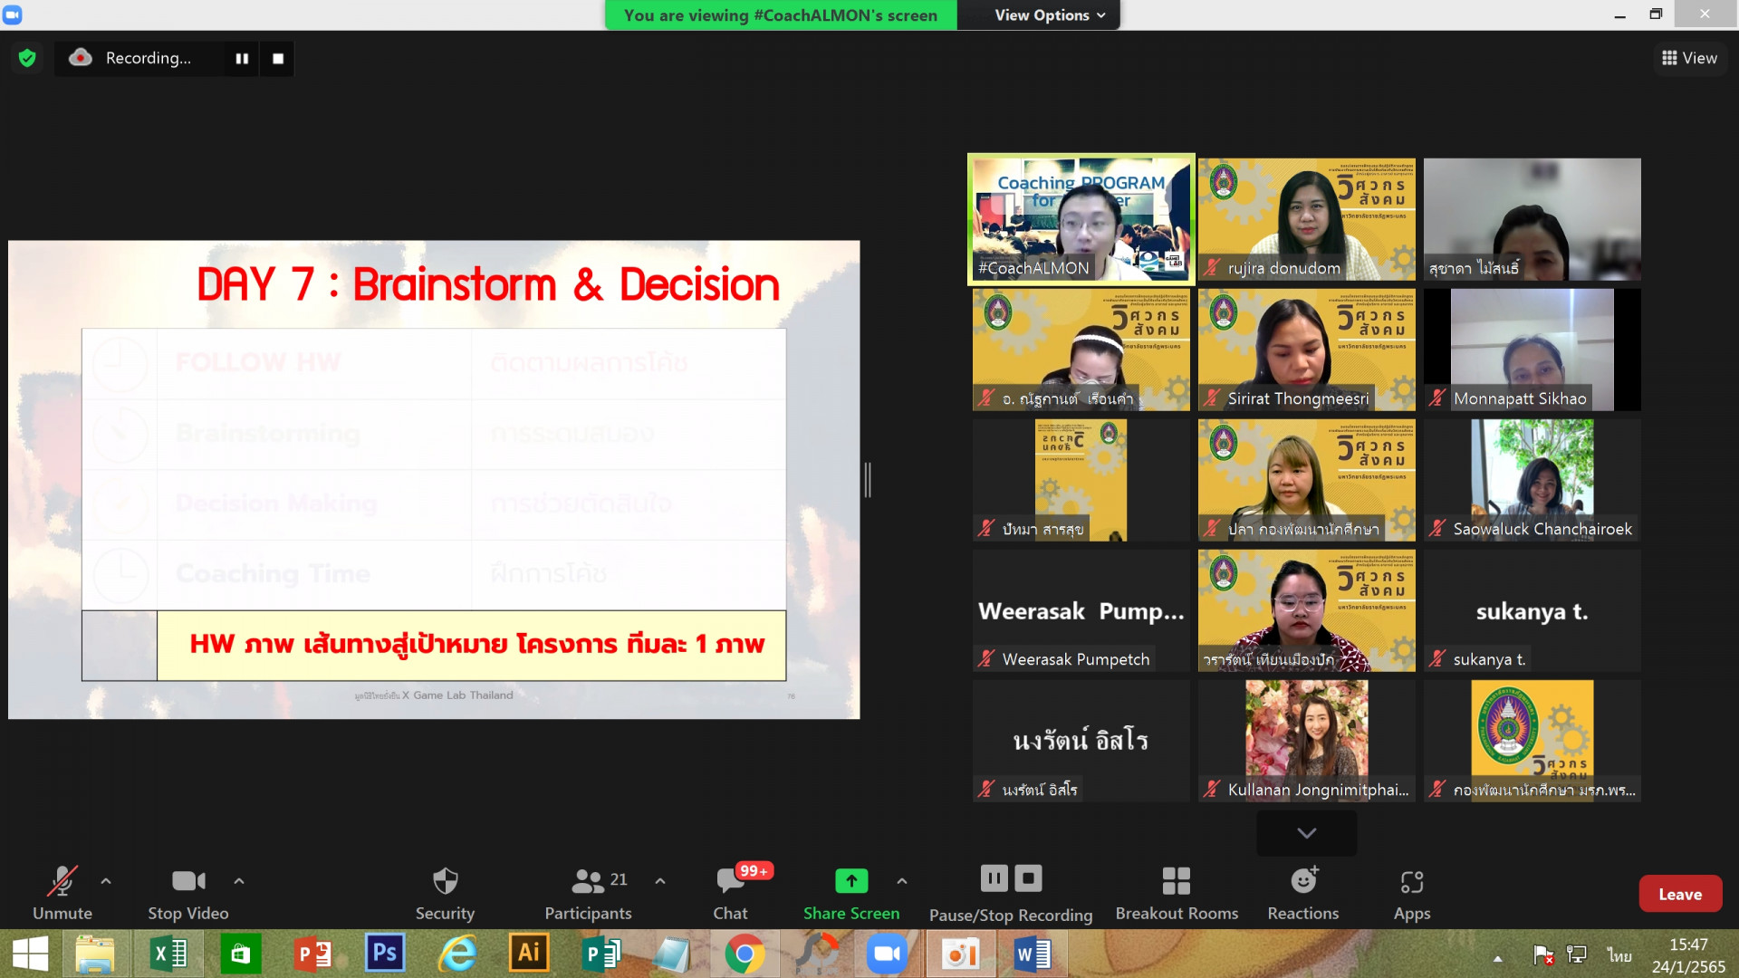Image resolution: width=1739 pixels, height=978 pixels.
Task: Click the green Share Screen icon
Action: coord(850,880)
